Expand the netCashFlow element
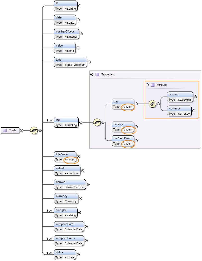The height and width of the screenshot is (261, 202). point(136,141)
